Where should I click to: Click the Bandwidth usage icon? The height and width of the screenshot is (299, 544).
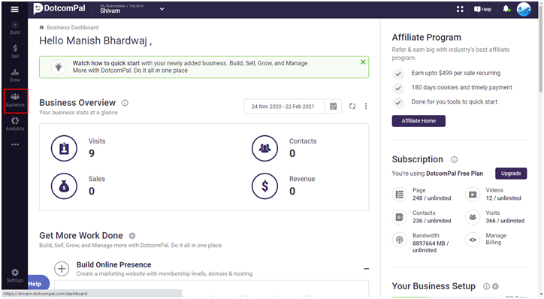(x=400, y=240)
